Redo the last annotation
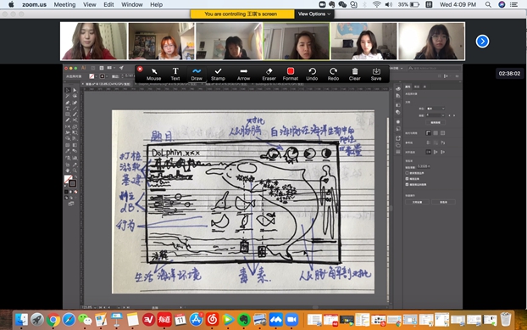The width and height of the screenshot is (527, 330). click(x=333, y=74)
